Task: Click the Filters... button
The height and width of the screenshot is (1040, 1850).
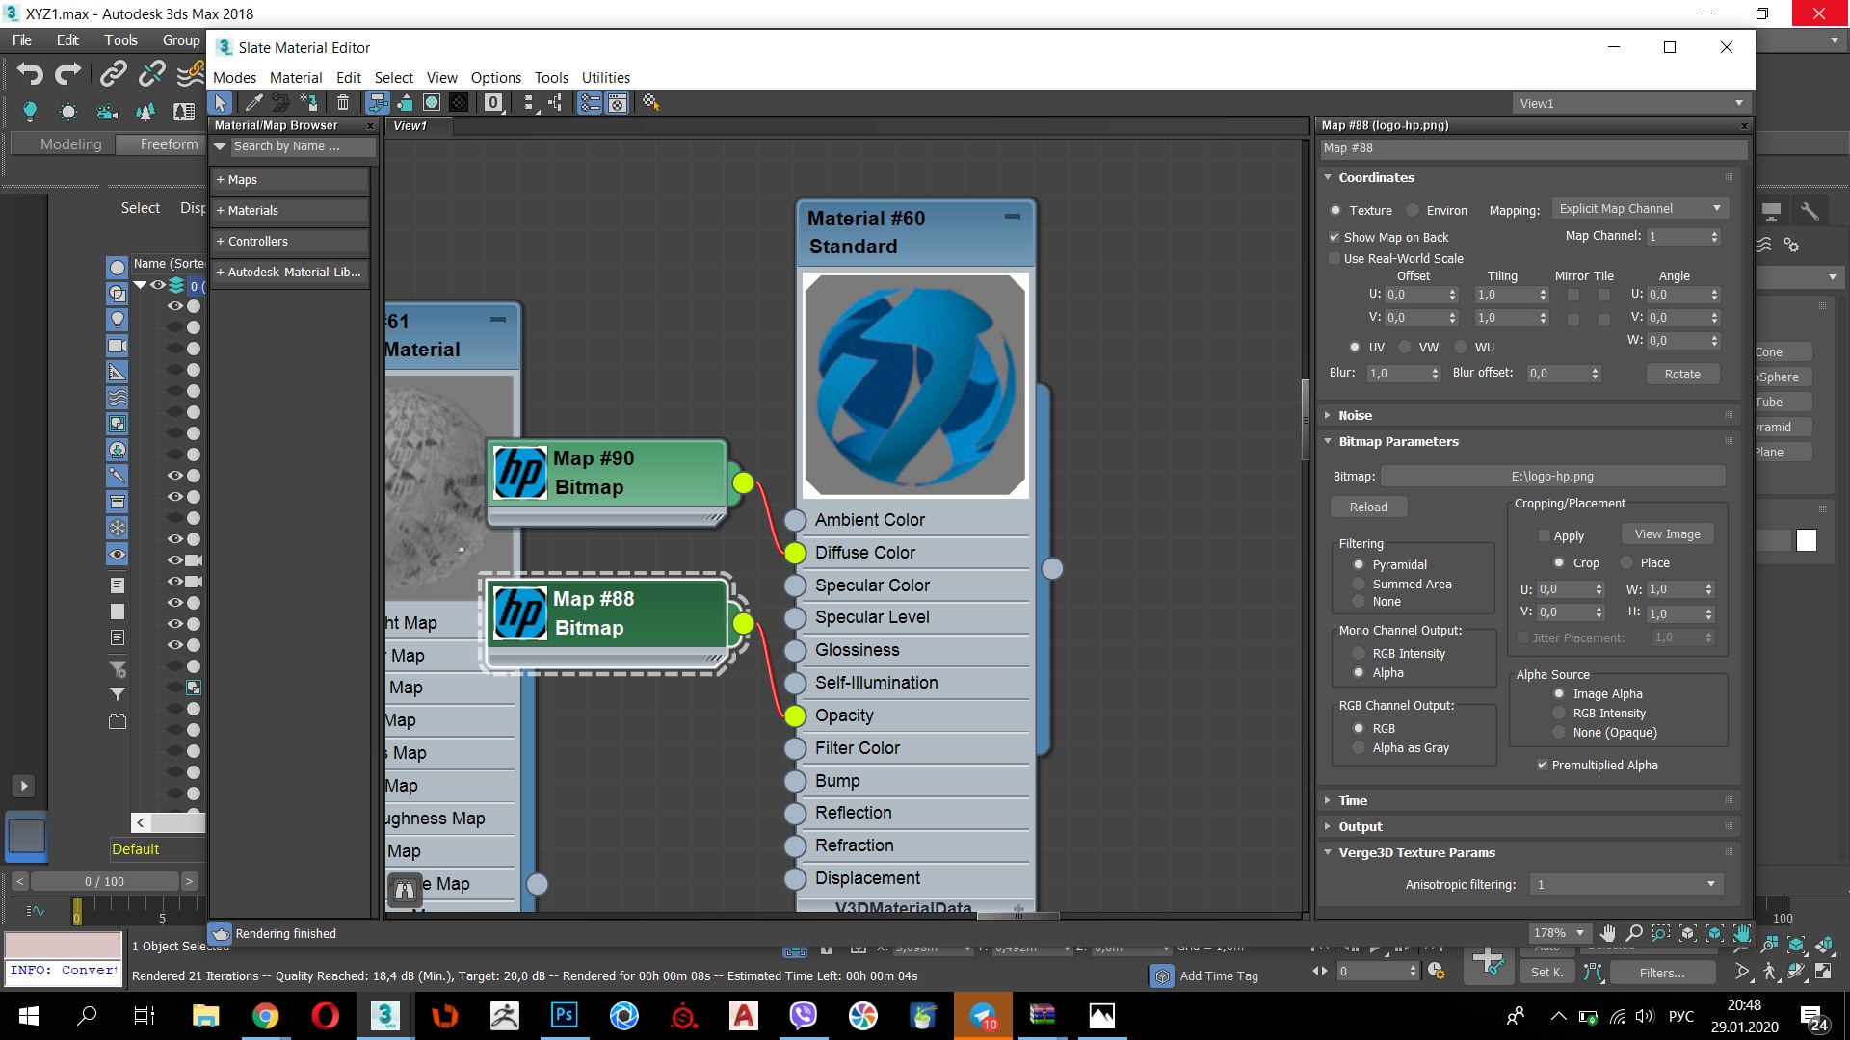Action: (x=1662, y=973)
